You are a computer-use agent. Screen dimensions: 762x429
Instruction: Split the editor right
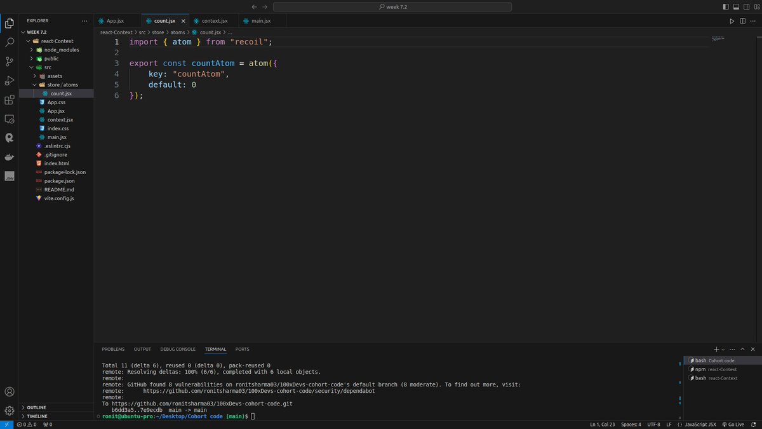pos(742,21)
